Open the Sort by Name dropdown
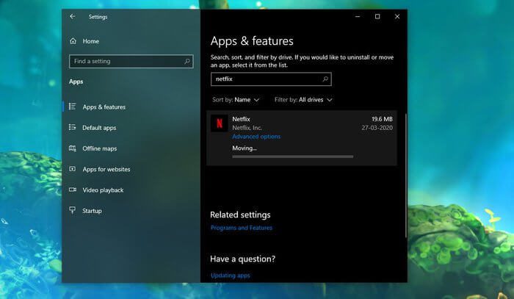 coord(236,99)
